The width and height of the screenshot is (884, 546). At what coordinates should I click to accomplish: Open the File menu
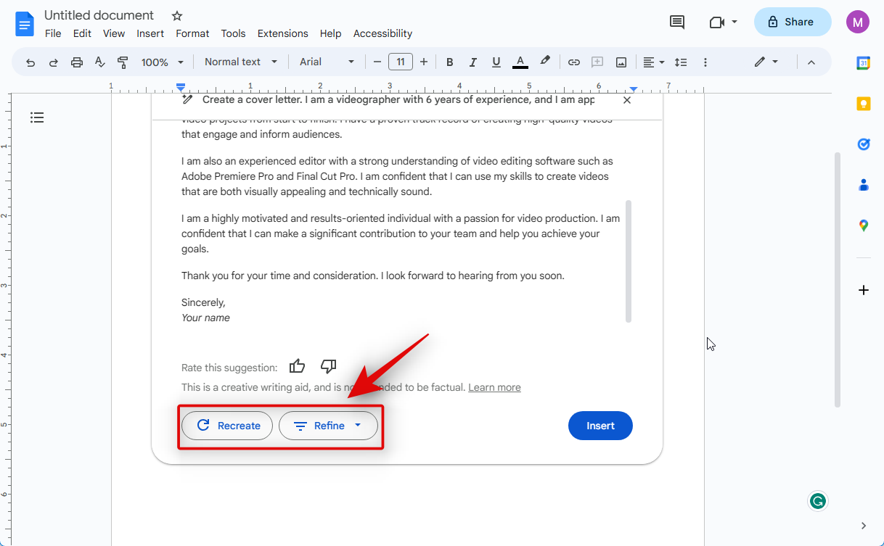coord(53,33)
